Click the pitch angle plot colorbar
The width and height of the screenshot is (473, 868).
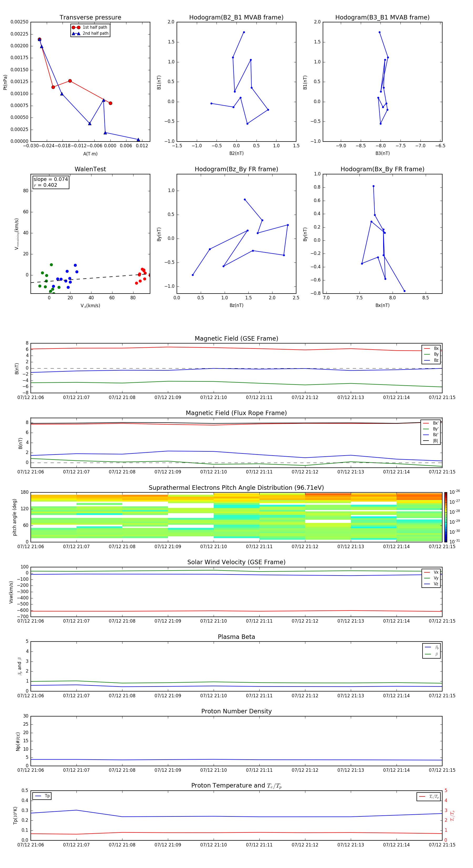pos(446,517)
